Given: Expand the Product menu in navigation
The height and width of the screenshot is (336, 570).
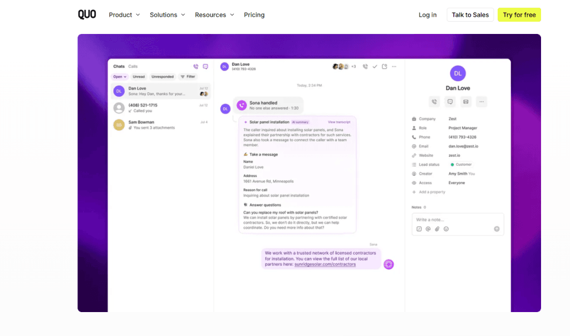Looking at the screenshot, I should [x=124, y=15].
